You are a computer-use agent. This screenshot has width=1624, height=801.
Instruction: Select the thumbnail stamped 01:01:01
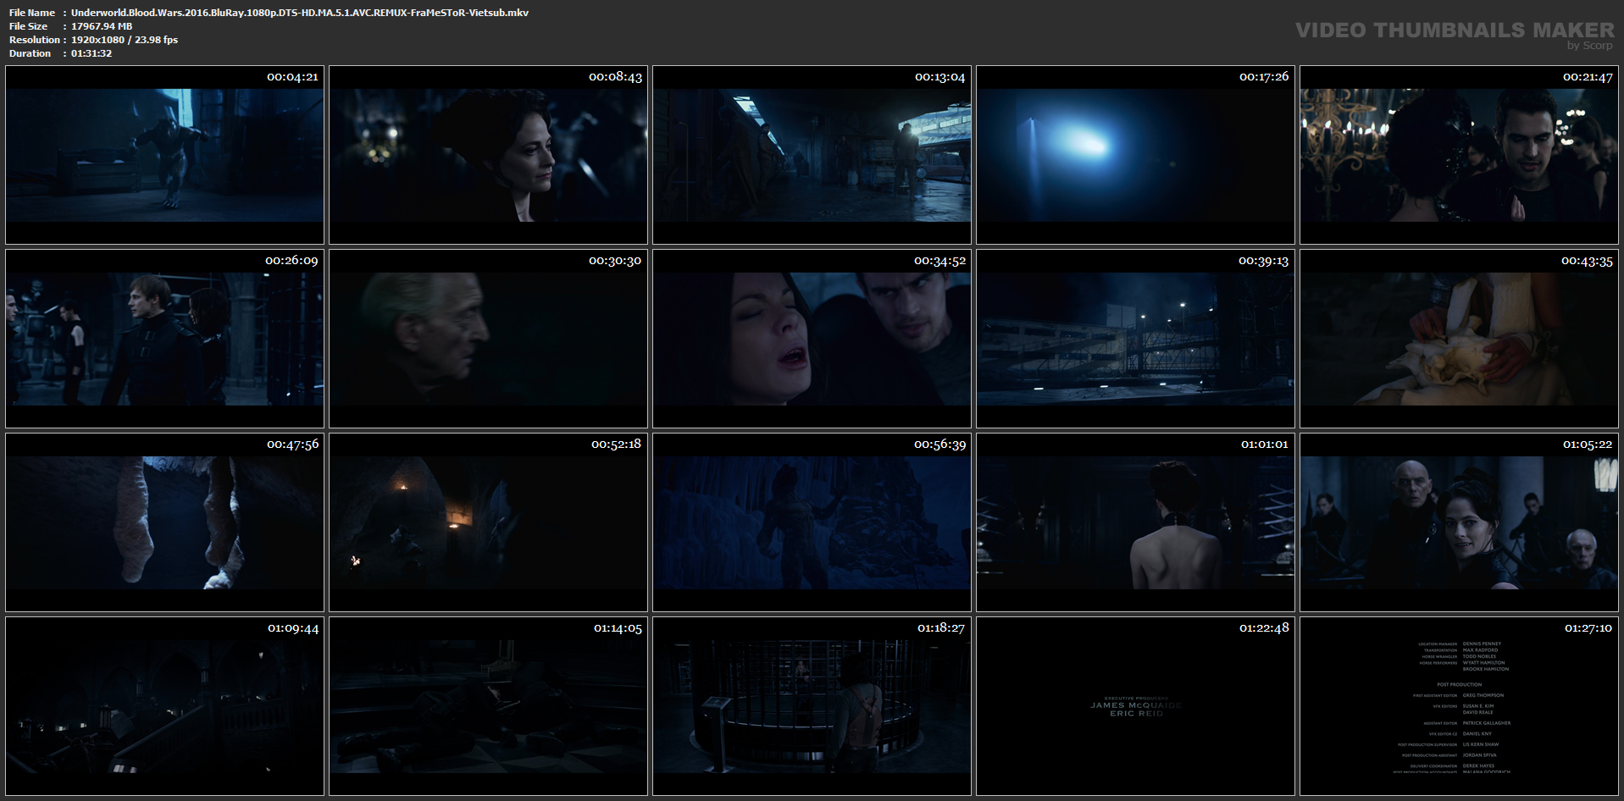click(1135, 522)
